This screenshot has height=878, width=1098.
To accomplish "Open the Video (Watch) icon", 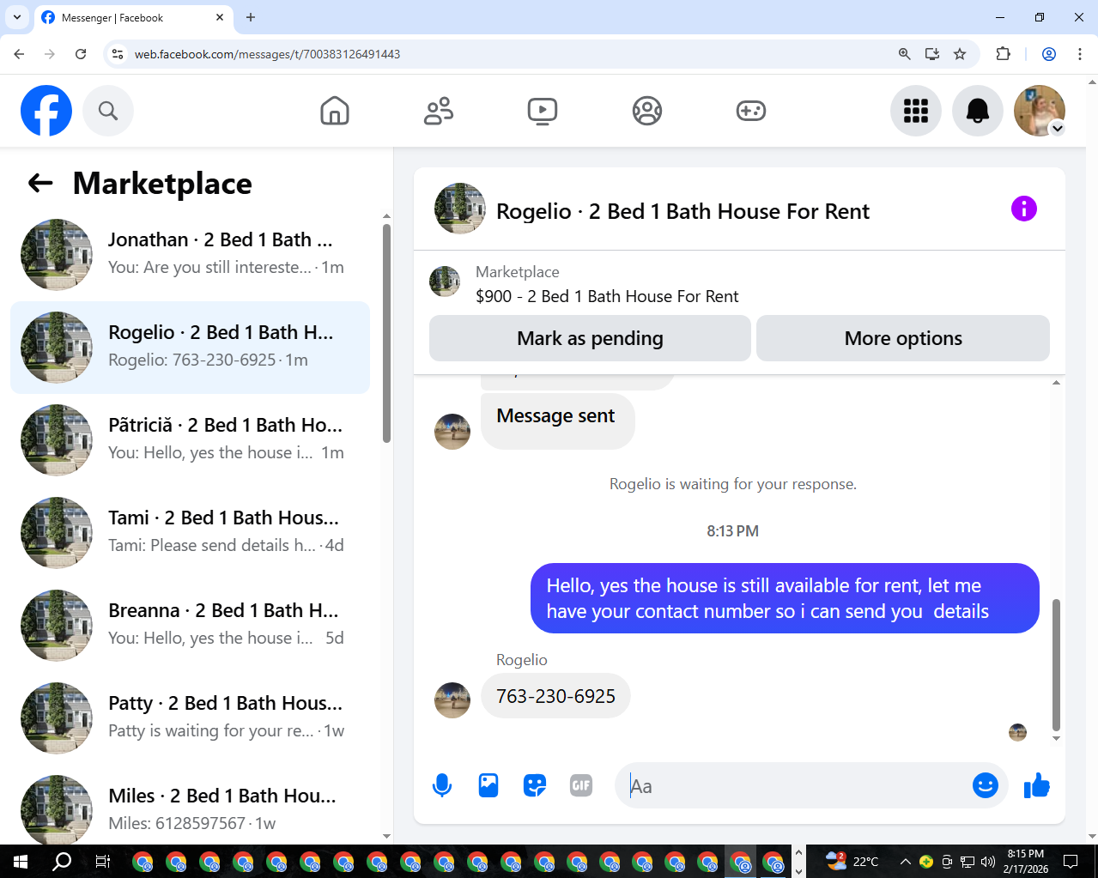I will (x=543, y=111).
